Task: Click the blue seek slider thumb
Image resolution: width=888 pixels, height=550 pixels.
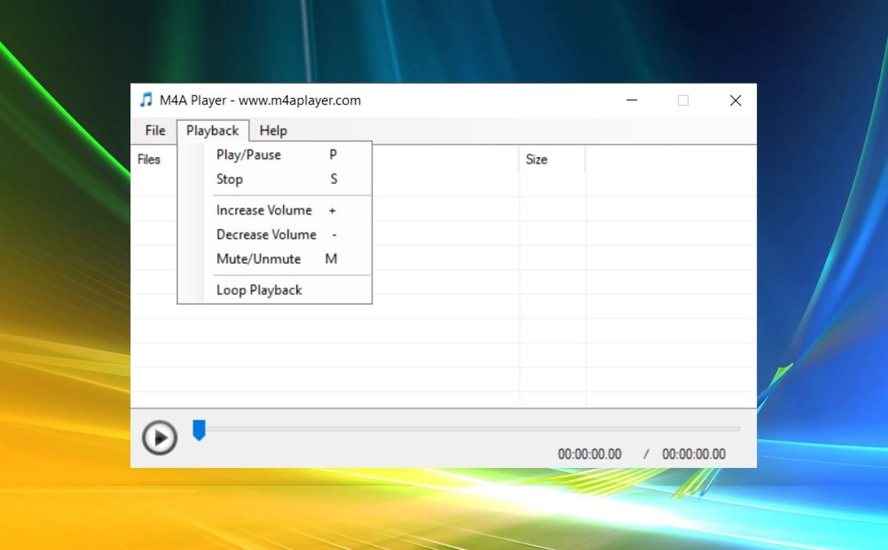Action: click(199, 430)
